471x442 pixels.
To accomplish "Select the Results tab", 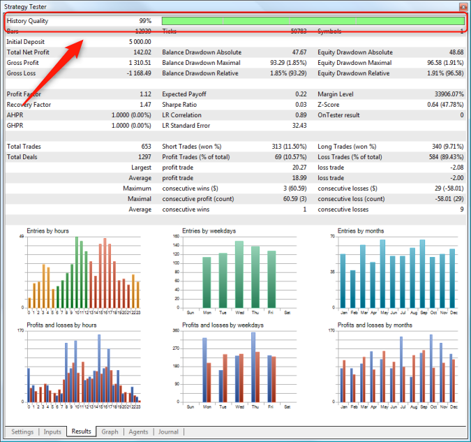I will click(x=81, y=431).
